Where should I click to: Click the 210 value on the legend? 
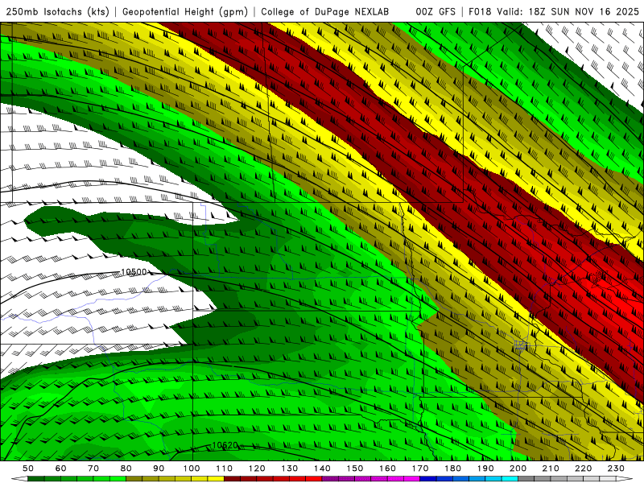click(551, 469)
